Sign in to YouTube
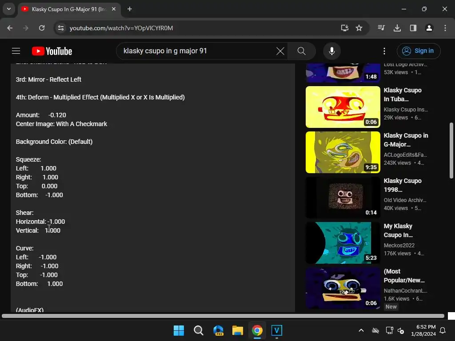 click(x=419, y=51)
